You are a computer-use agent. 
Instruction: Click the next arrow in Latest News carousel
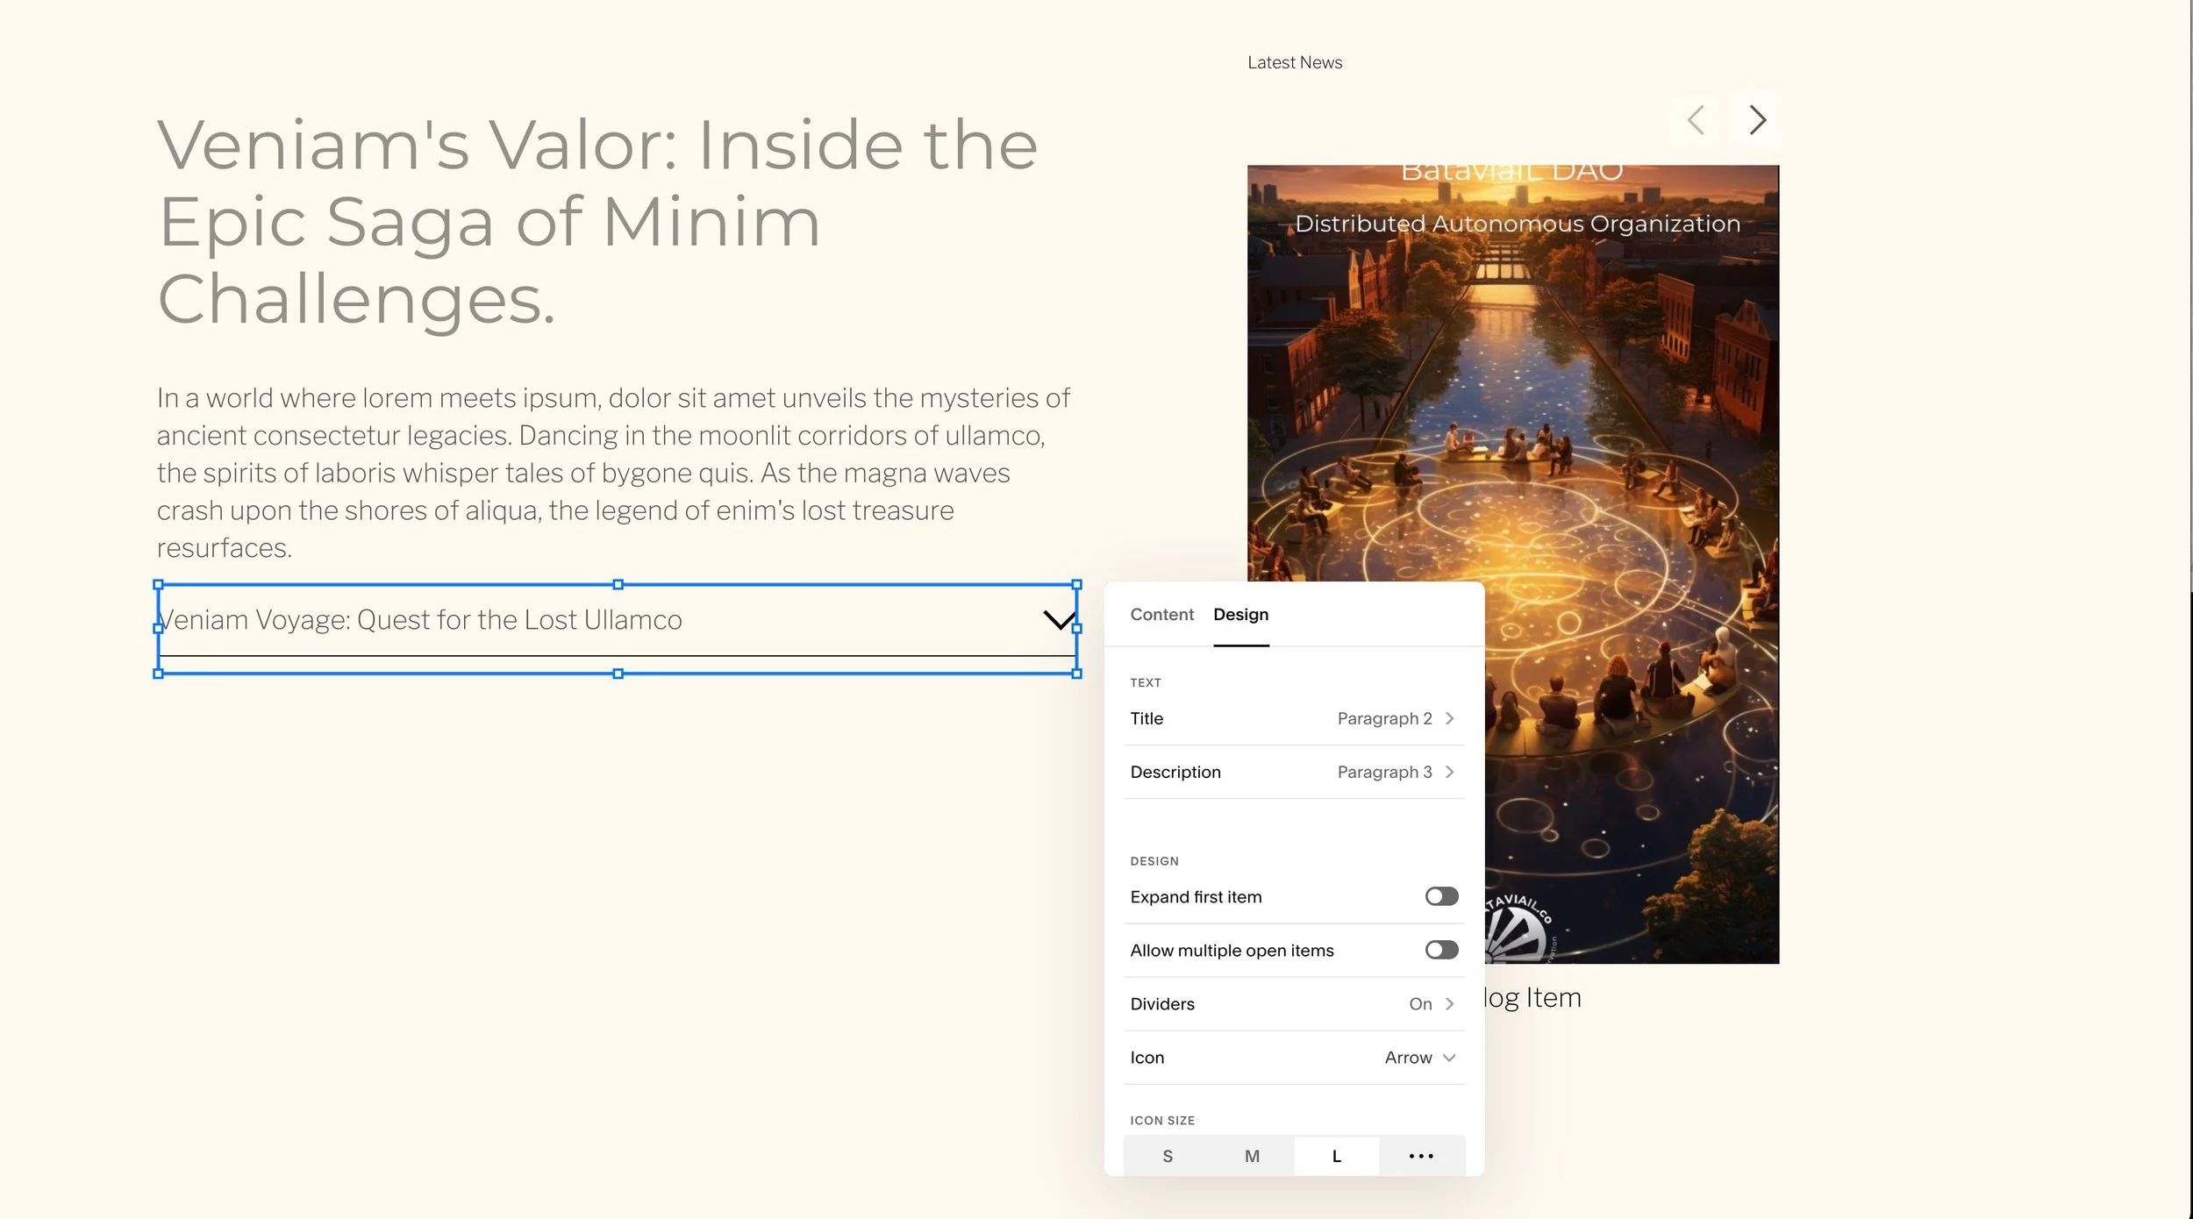click(x=1756, y=120)
